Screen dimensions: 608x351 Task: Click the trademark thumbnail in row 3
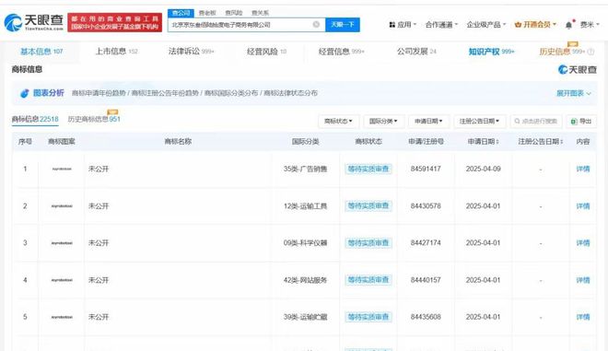coord(62,243)
